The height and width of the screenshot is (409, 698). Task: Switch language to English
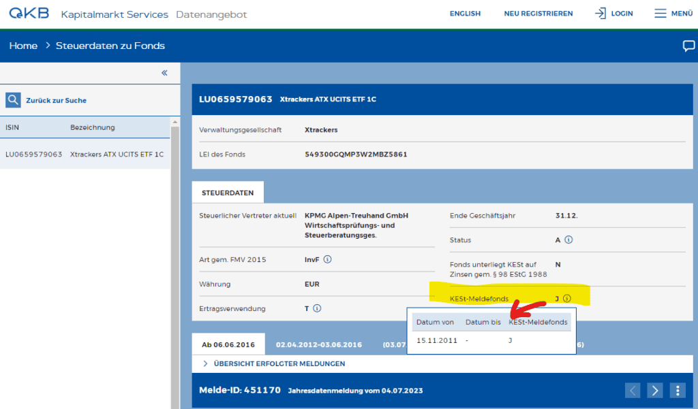point(465,14)
